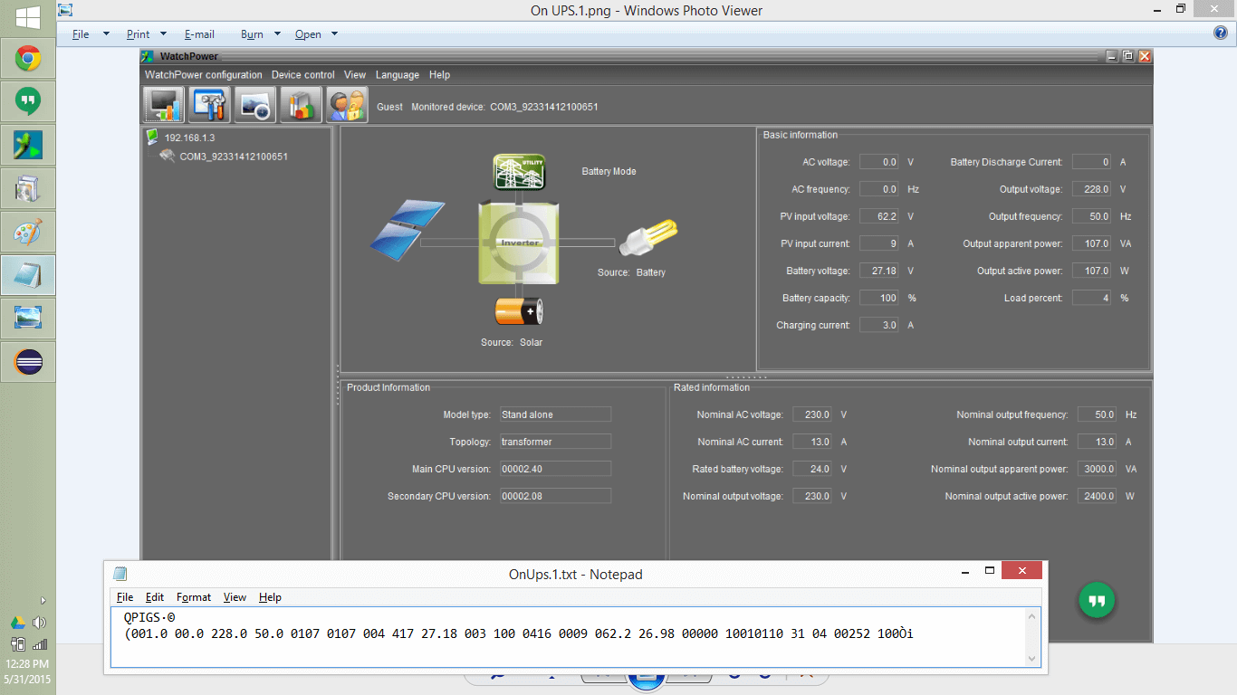
Task: Show hidden tray icons arrow
Action: [x=43, y=600]
